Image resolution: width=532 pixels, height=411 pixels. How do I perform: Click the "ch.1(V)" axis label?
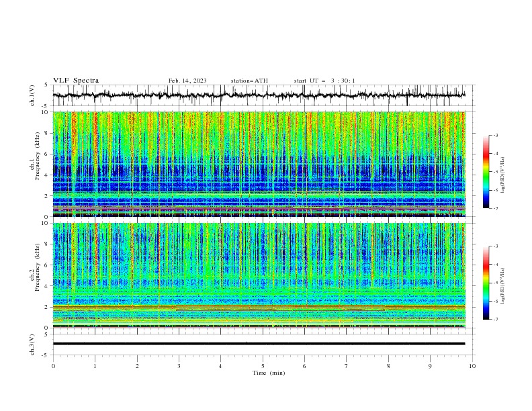(32, 95)
